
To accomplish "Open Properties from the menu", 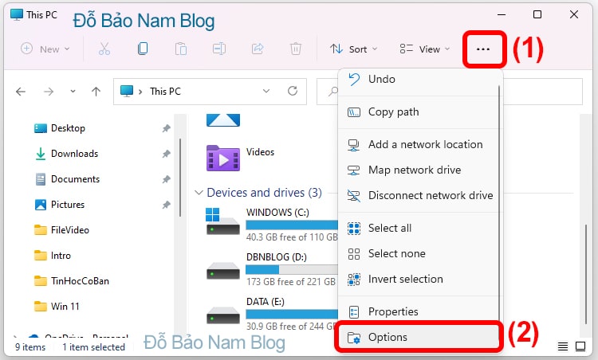I will (x=419, y=312).
